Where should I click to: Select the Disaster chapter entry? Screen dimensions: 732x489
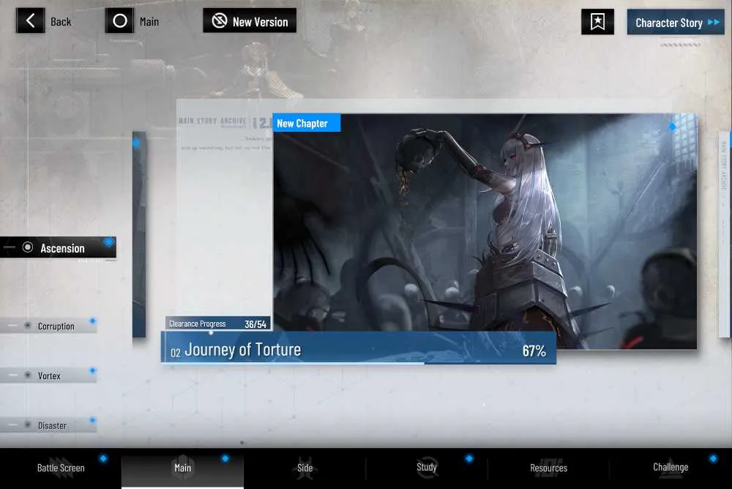click(x=48, y=425)
